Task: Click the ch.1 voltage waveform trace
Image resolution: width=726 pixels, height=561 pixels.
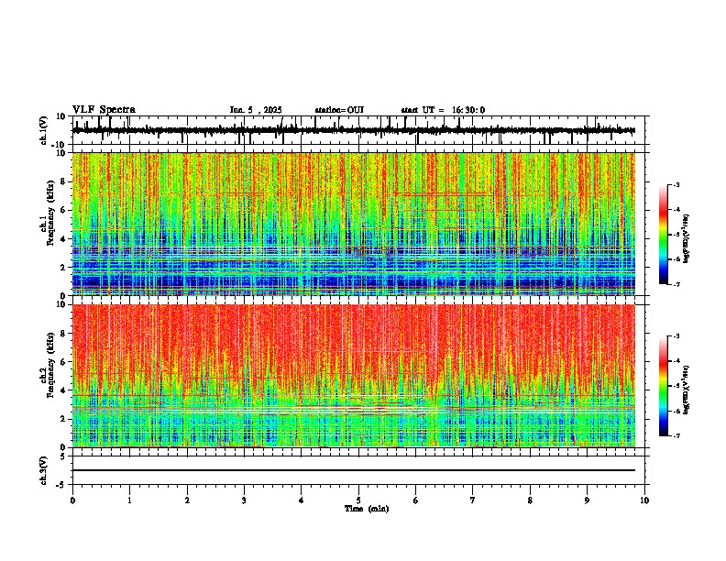Action: [x=354, y=130]
